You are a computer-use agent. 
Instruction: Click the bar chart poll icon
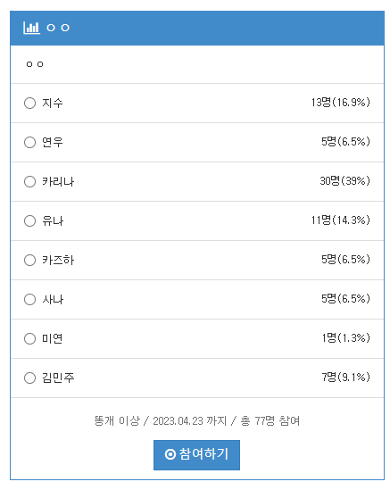(31, 28)
